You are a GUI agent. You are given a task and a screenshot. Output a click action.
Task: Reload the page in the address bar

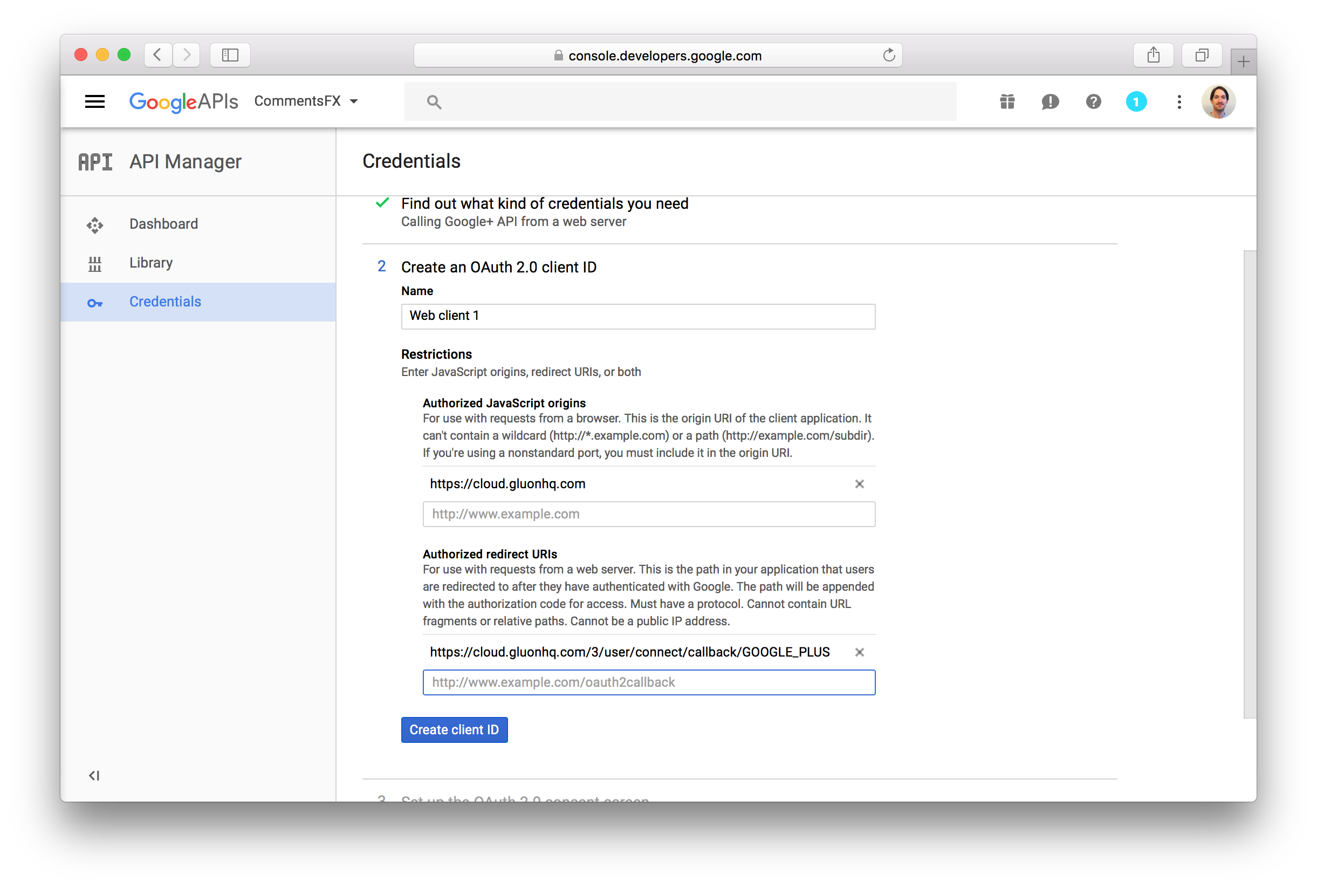pyautogui.click(x=889, y=55)
